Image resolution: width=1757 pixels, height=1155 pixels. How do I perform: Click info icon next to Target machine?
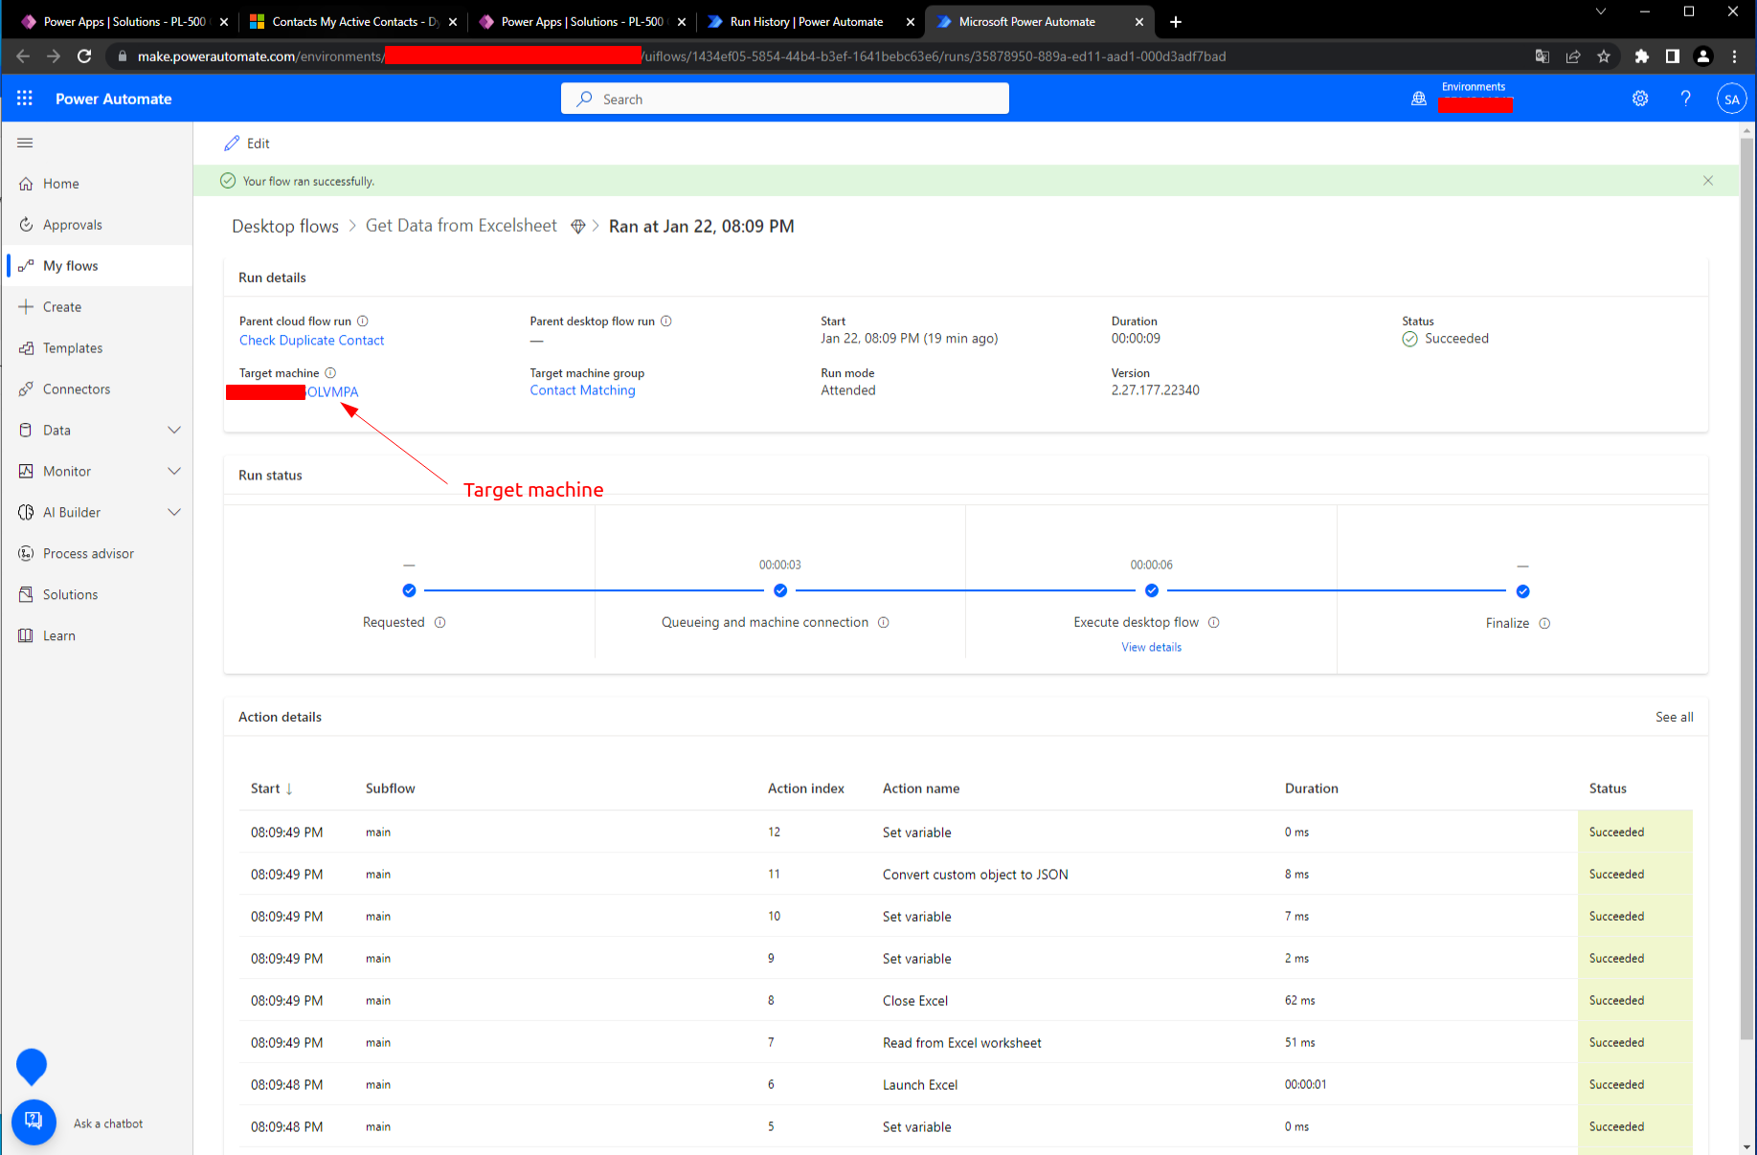tap(330, 373)
